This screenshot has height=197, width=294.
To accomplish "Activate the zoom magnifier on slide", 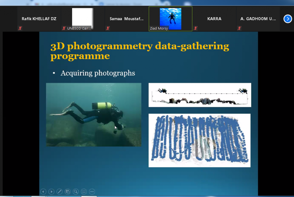I will tap(76, 192).
